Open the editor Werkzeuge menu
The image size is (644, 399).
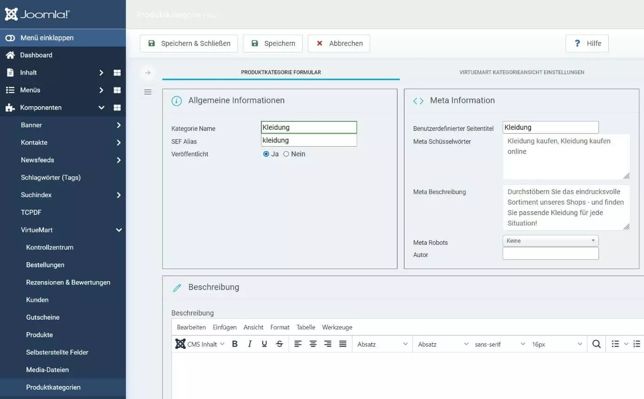click(337, 328)
